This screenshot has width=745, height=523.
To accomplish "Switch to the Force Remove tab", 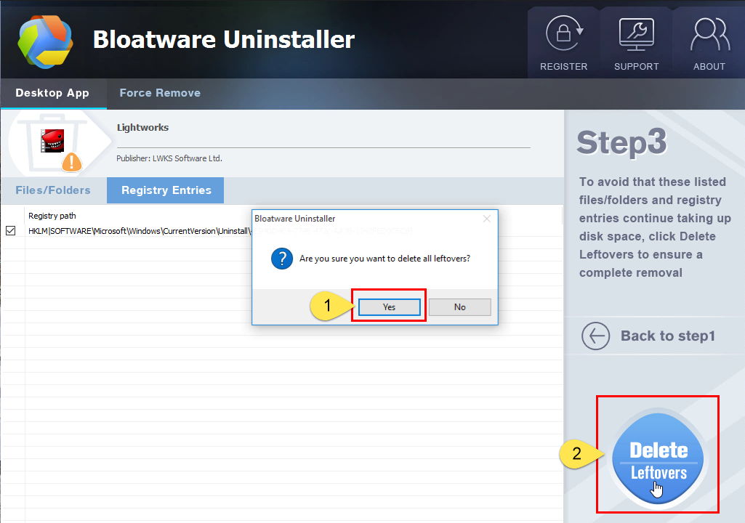I will click(x=160, y=93).
